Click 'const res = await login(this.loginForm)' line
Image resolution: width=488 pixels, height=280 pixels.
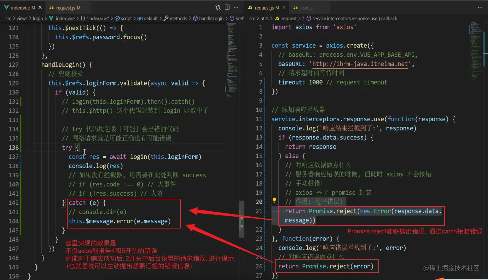135,157
